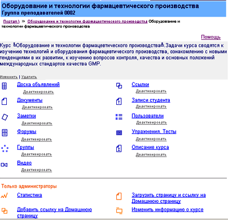Screen dimensions: 228x220
Task: Deactivate the Заметки tool
Action: (x=37, y=123)
